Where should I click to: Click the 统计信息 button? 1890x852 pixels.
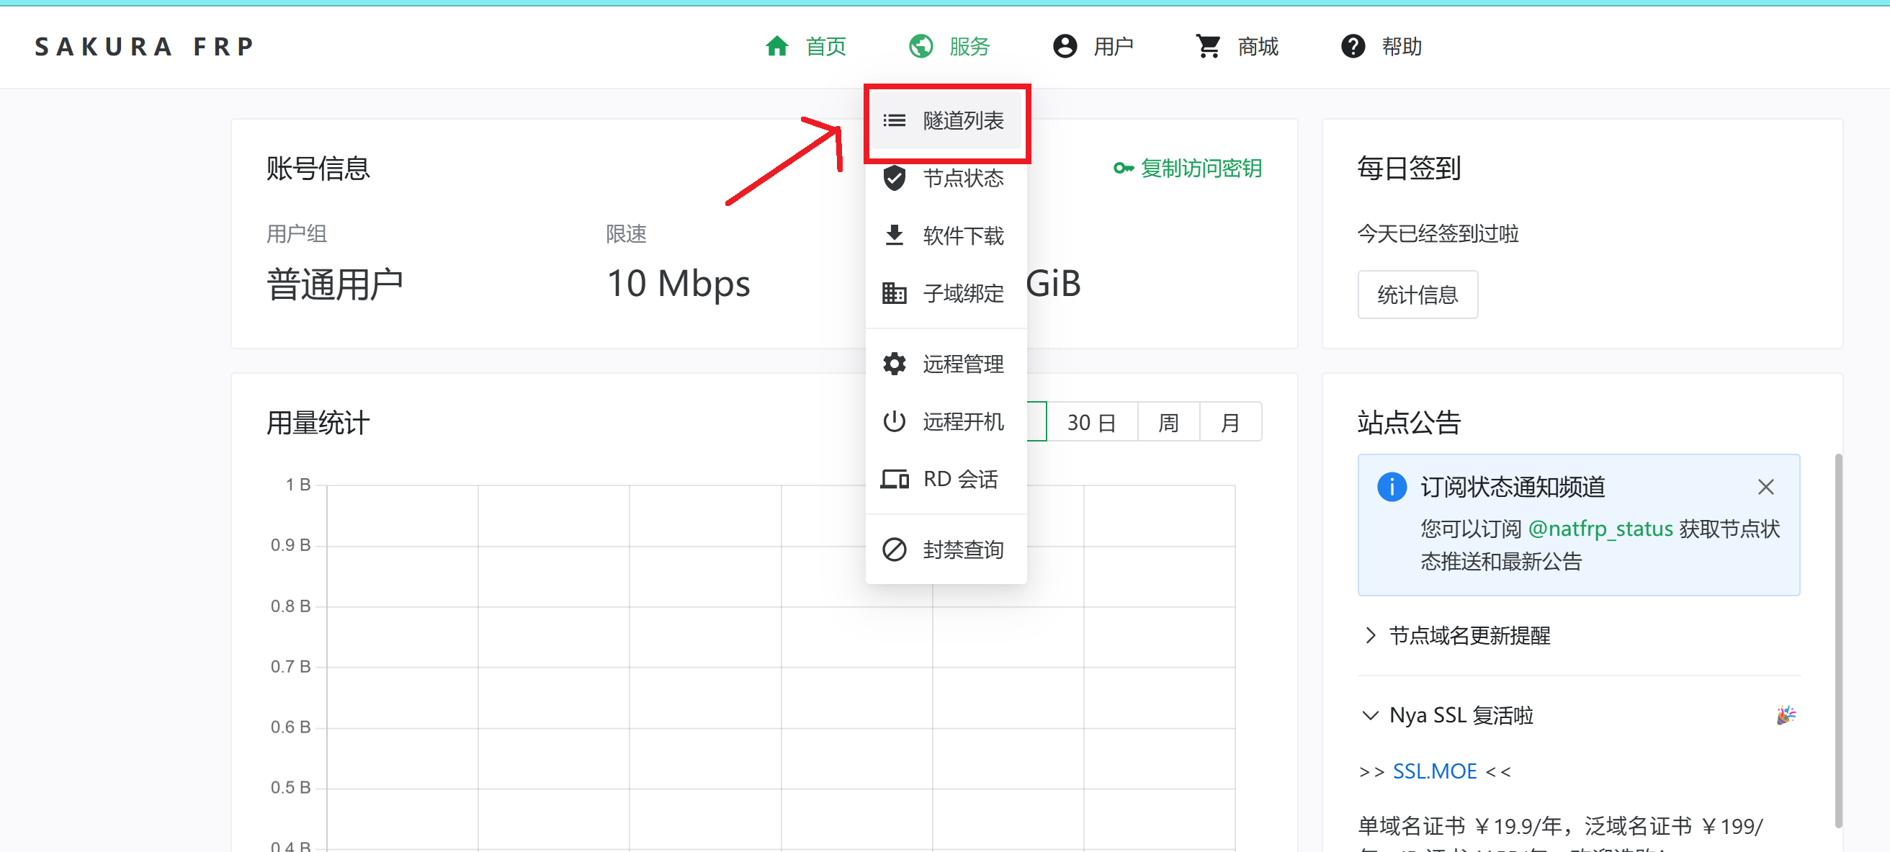[x=1417, y=295]
